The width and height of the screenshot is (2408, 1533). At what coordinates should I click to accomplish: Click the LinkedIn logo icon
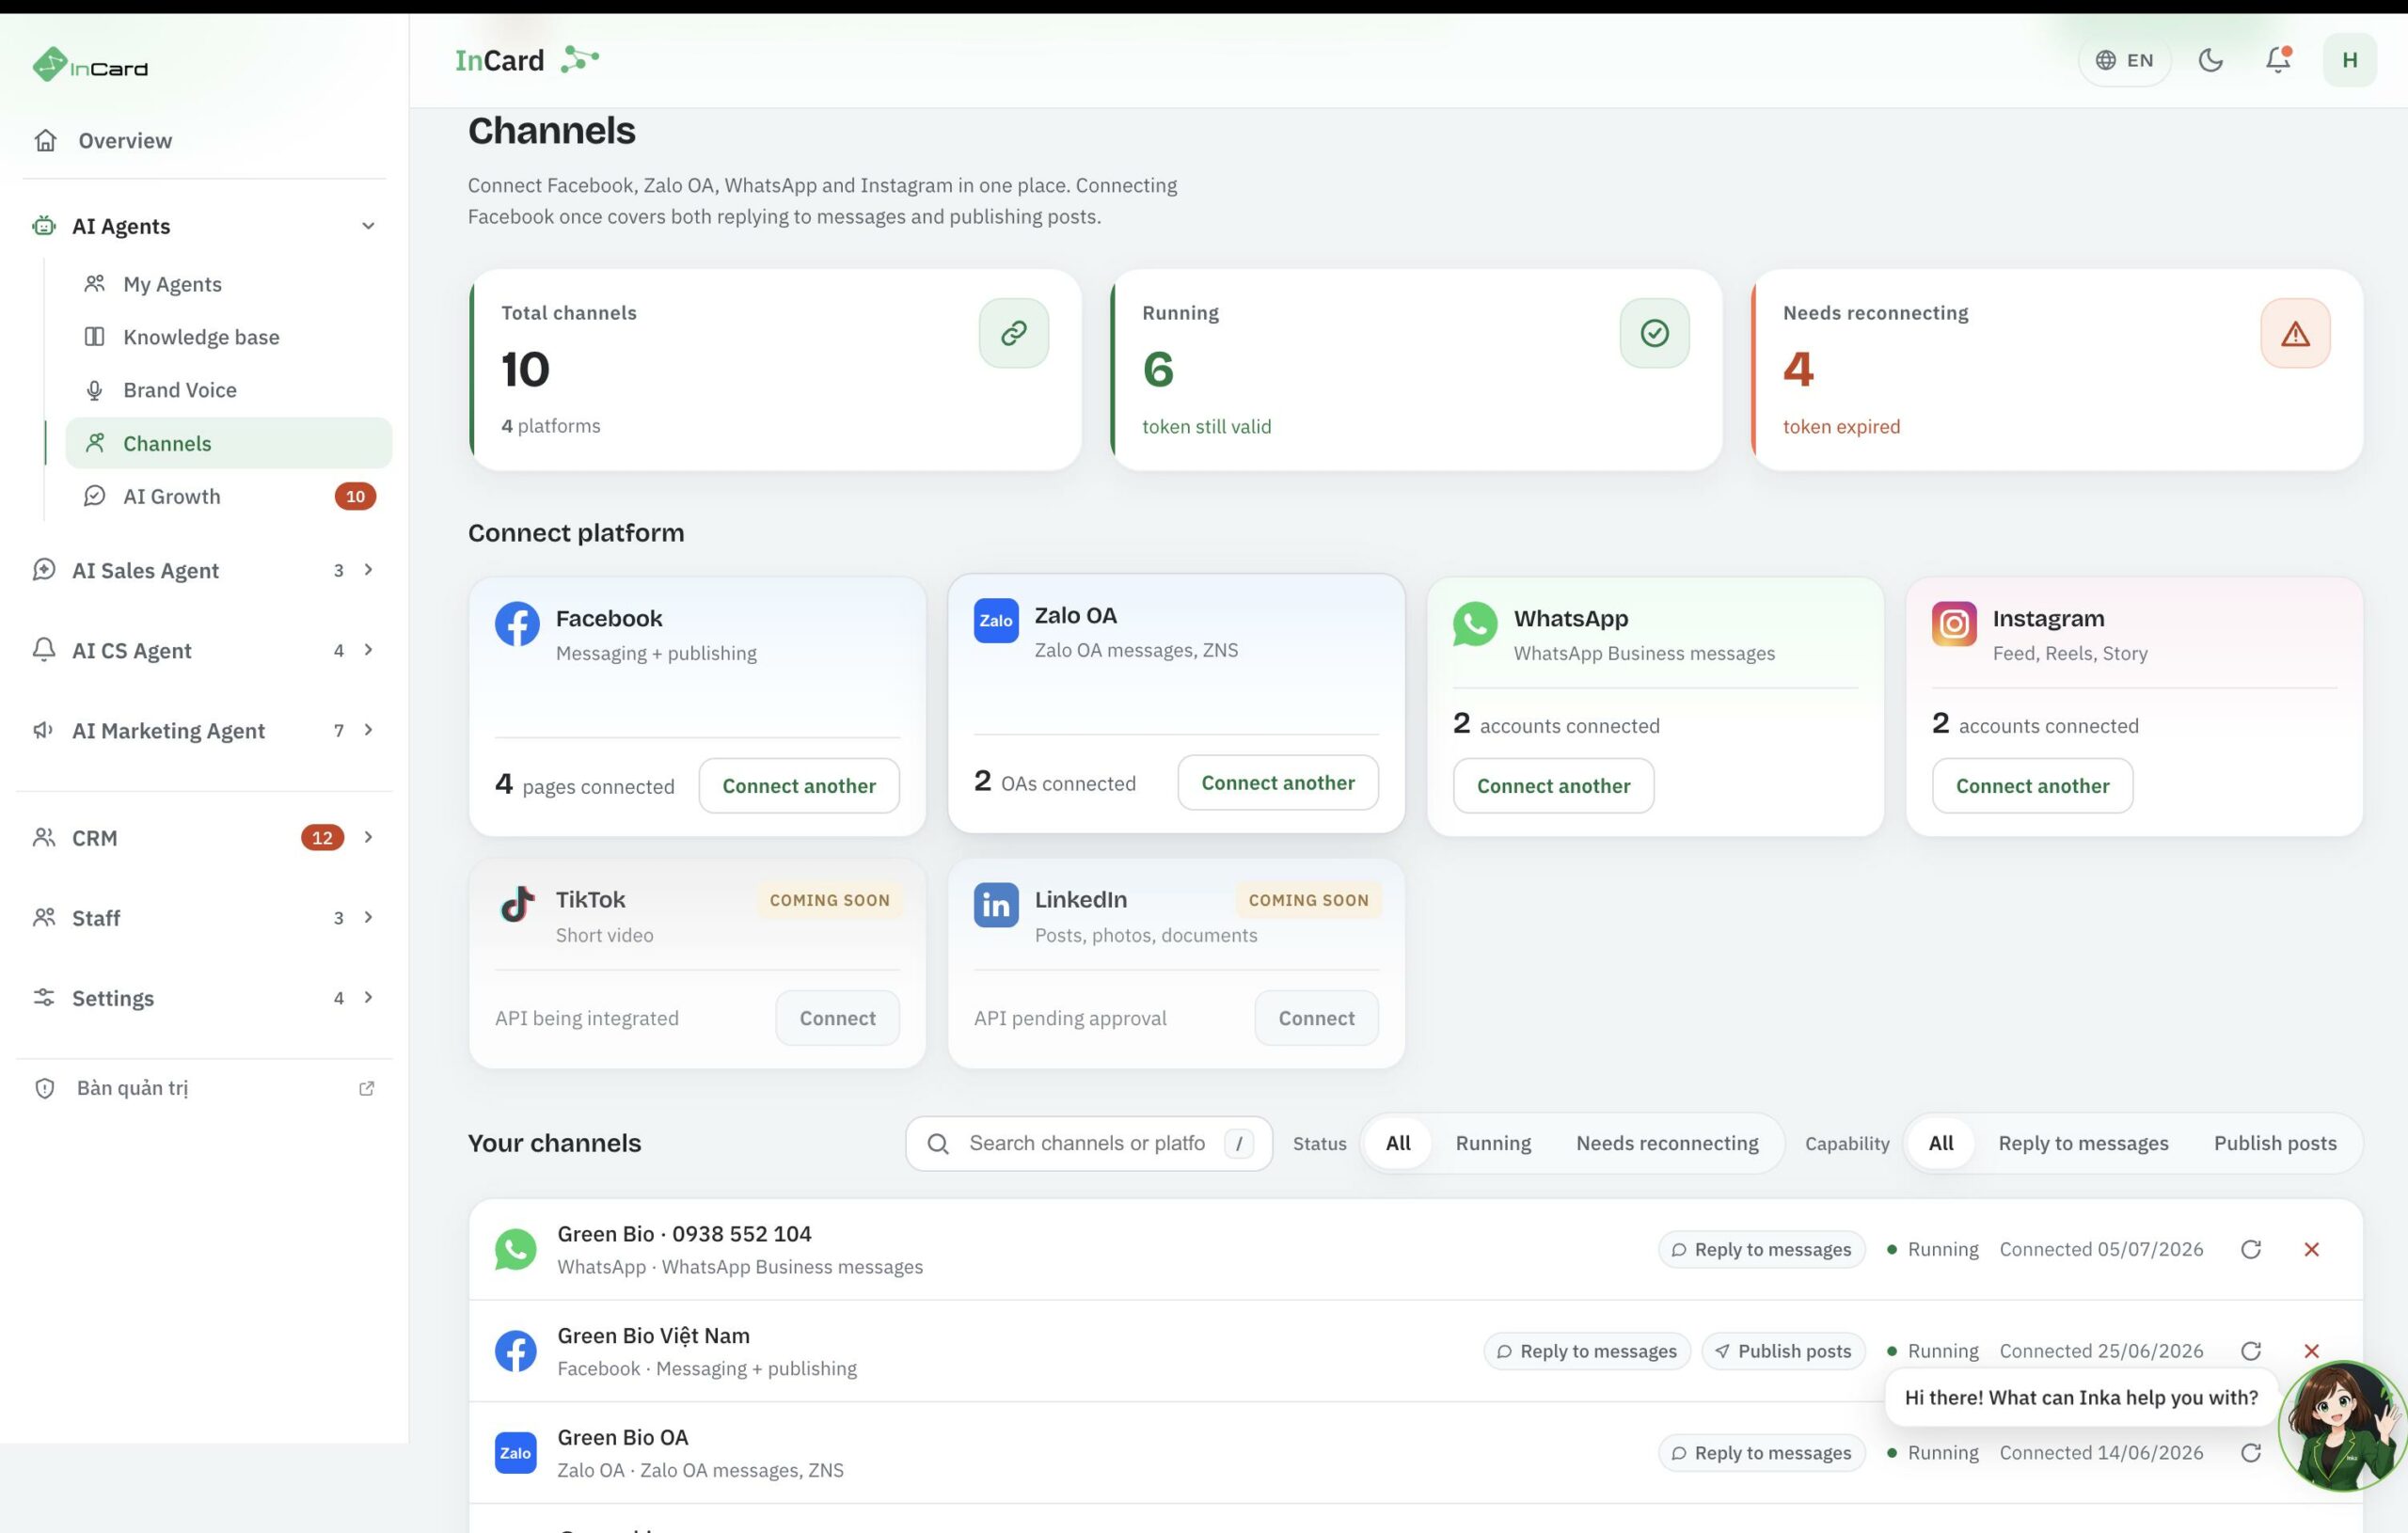tap(996, 905)
